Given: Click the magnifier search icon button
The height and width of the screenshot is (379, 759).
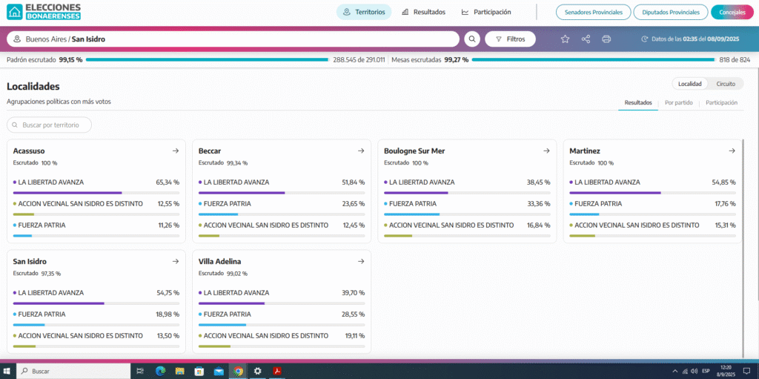Looking at the screenshot, I should (472, 39).
